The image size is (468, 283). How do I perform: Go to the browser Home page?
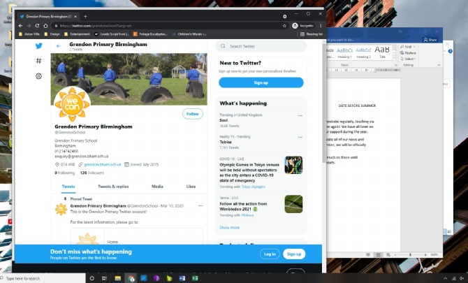(45, 26)
